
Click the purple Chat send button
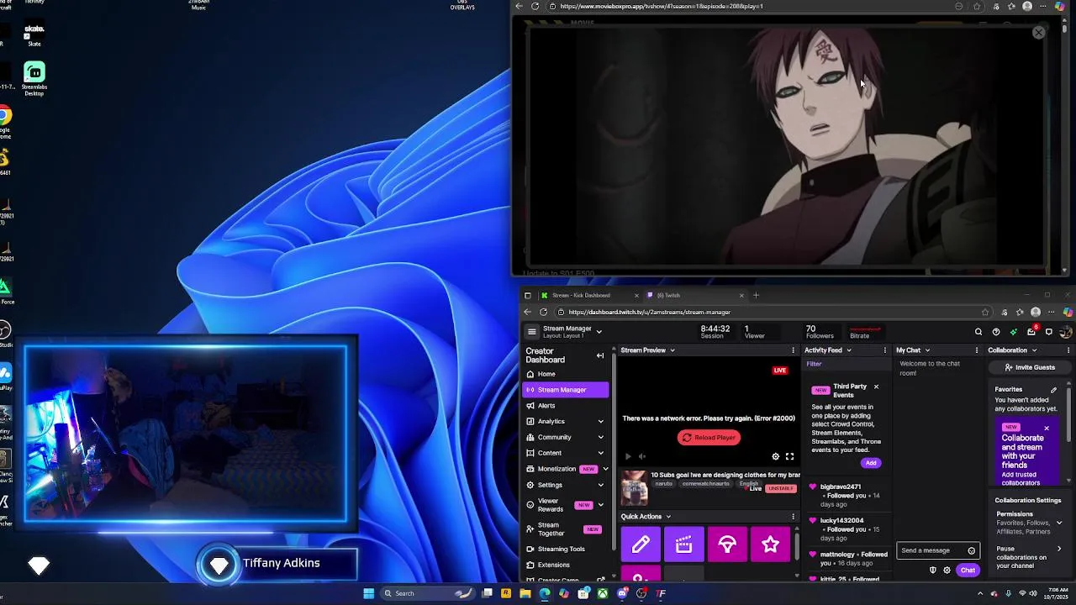(x=968, y=571)
